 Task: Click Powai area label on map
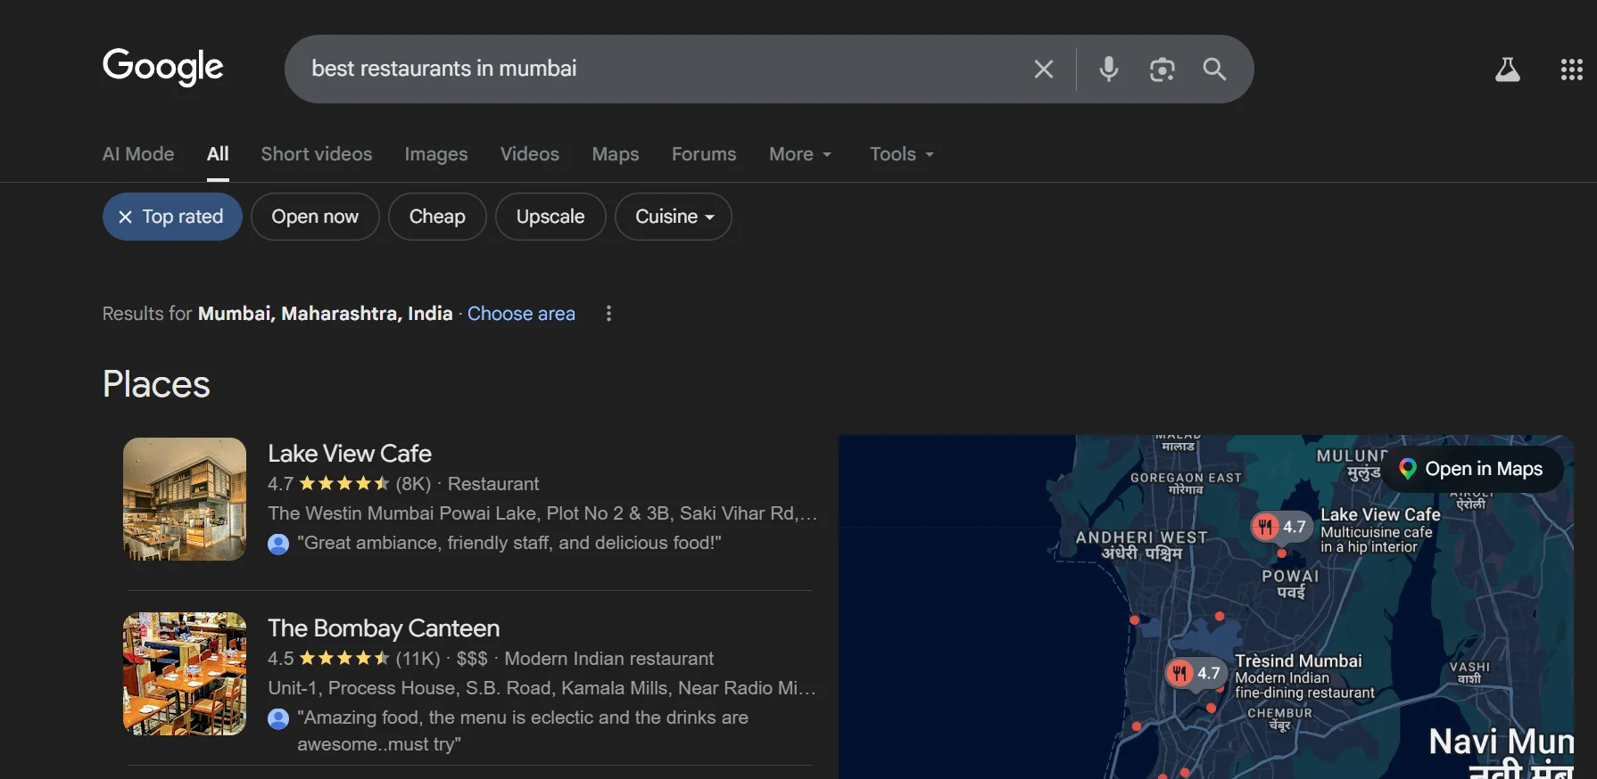pos(1290,584)
